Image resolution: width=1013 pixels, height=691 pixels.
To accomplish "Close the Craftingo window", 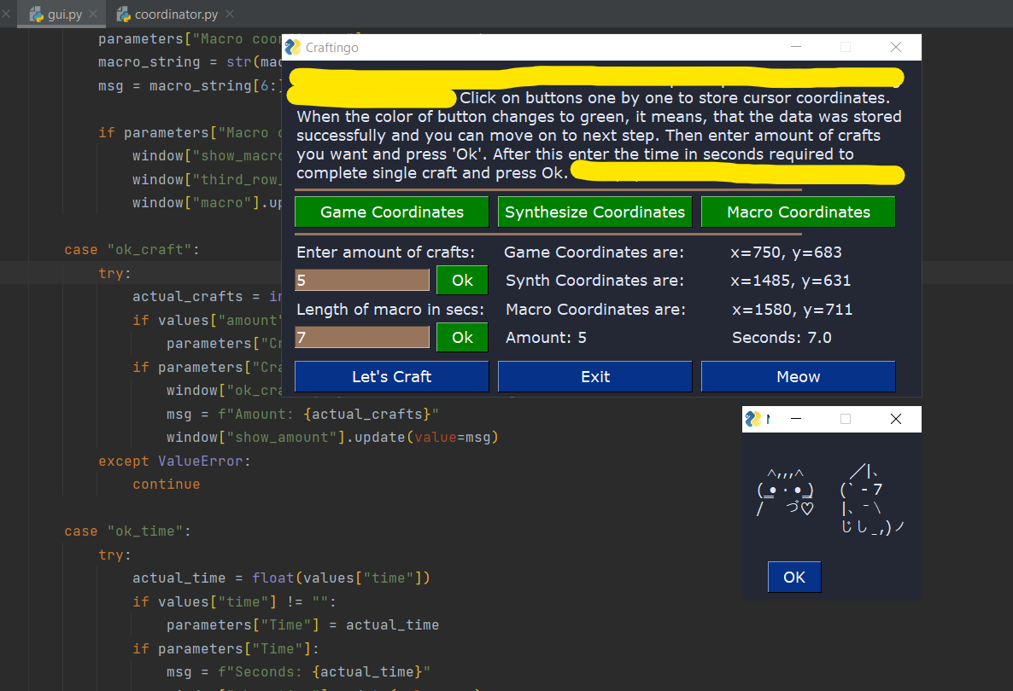I will 895,47.
